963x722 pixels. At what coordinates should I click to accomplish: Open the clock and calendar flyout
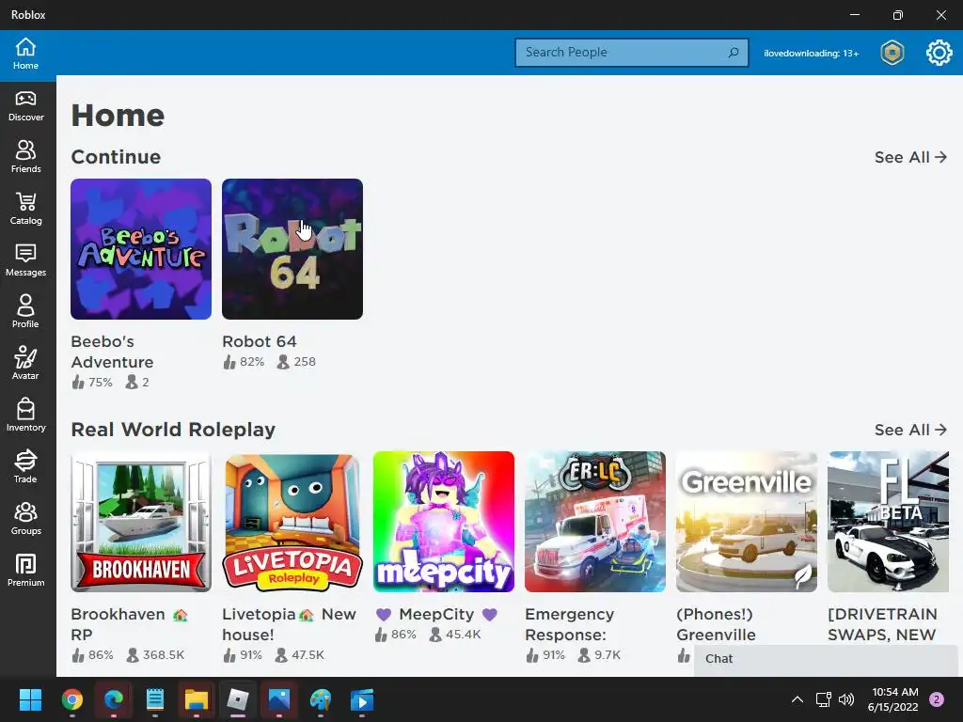tap(893, 699)
